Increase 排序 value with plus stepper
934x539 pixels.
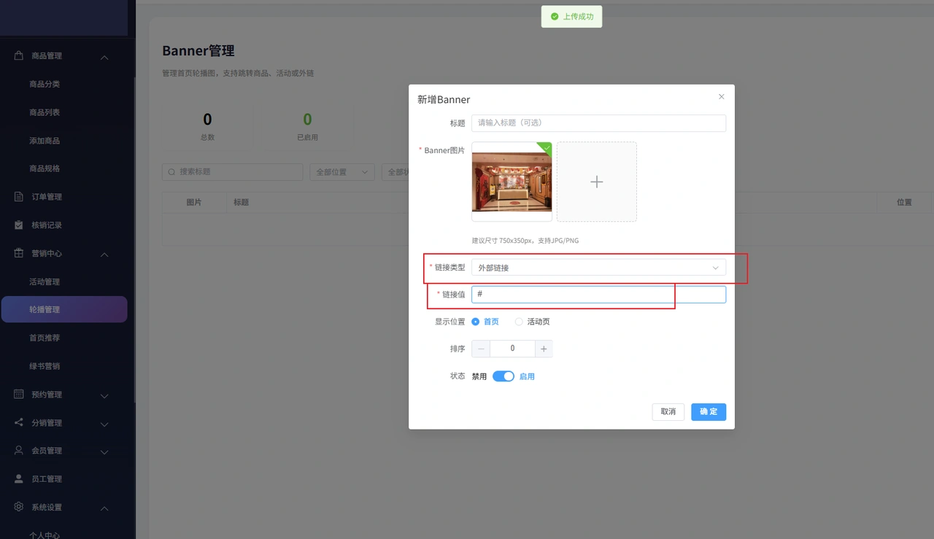(x=544, y=349)
